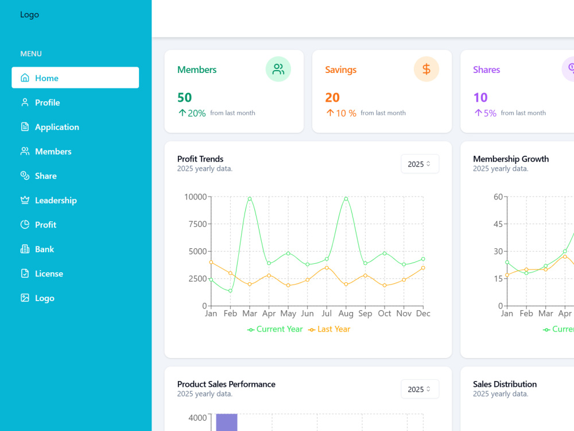This screenshot has width=574, height=431.
Task: Open the Home menu item
Action: pyautogui.click(x=75, y=78)
